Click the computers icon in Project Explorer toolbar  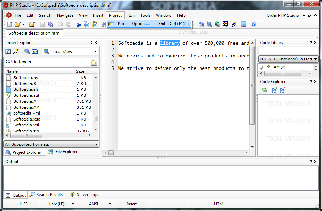[27, 51]
